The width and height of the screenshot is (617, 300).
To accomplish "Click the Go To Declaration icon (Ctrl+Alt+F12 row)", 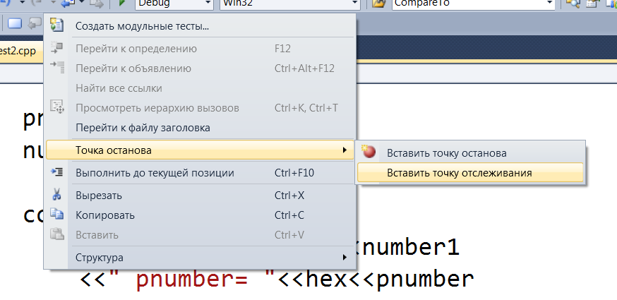I will click(x=56, y=68).
